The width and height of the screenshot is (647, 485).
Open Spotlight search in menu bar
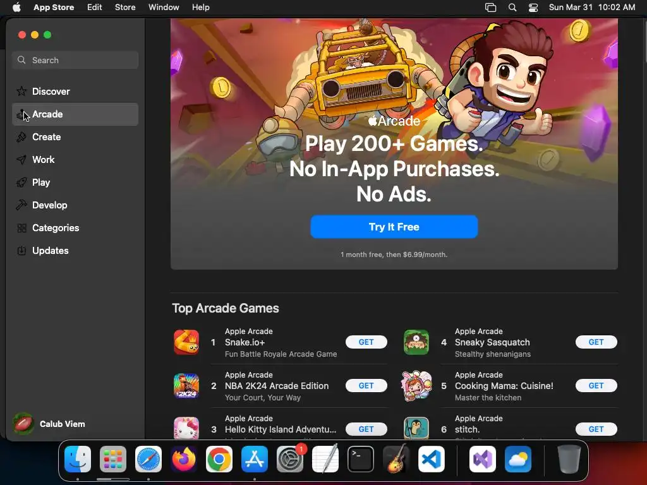pyautogui.click(x=512, y=8)
